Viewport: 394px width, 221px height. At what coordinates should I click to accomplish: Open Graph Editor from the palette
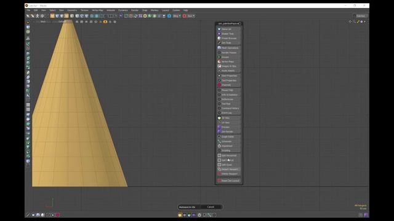pos(228,137)
